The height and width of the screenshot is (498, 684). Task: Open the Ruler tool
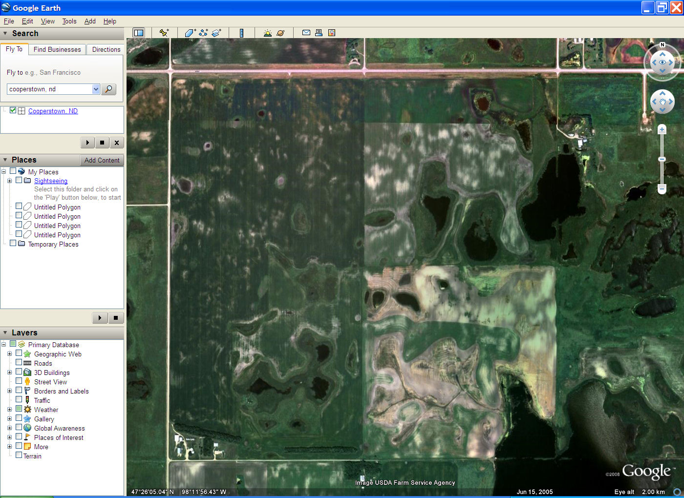[241, 33]
